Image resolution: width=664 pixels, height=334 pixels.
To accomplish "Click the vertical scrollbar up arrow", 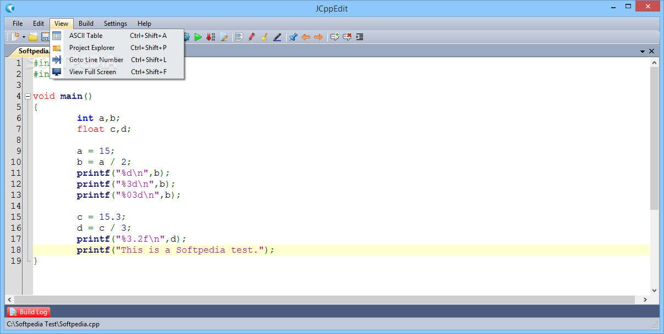I will click(654, 62).
